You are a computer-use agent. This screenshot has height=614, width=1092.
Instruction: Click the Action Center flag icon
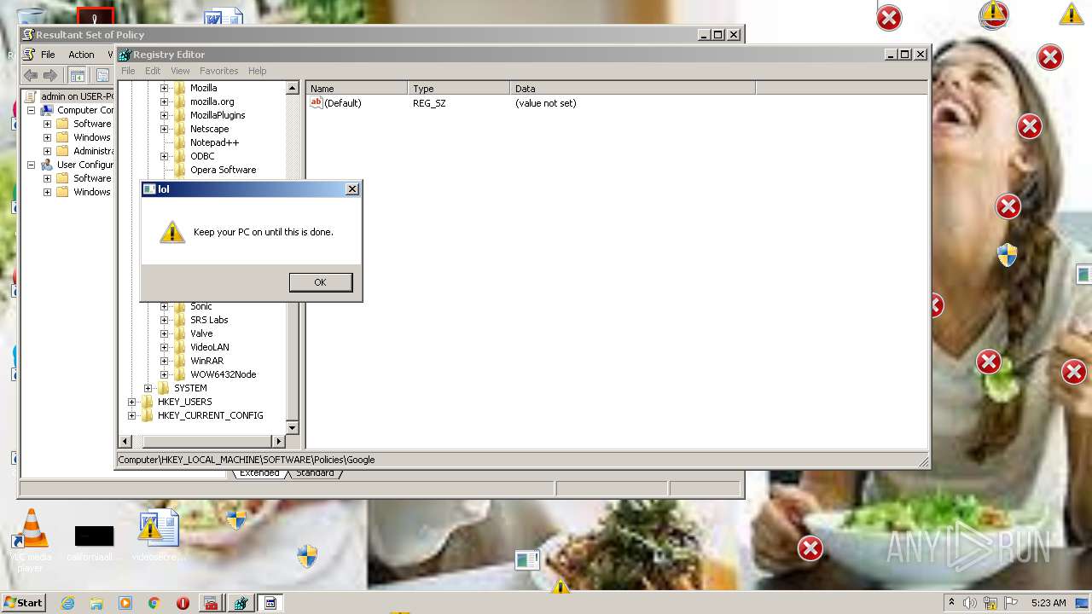point(1011,603)
